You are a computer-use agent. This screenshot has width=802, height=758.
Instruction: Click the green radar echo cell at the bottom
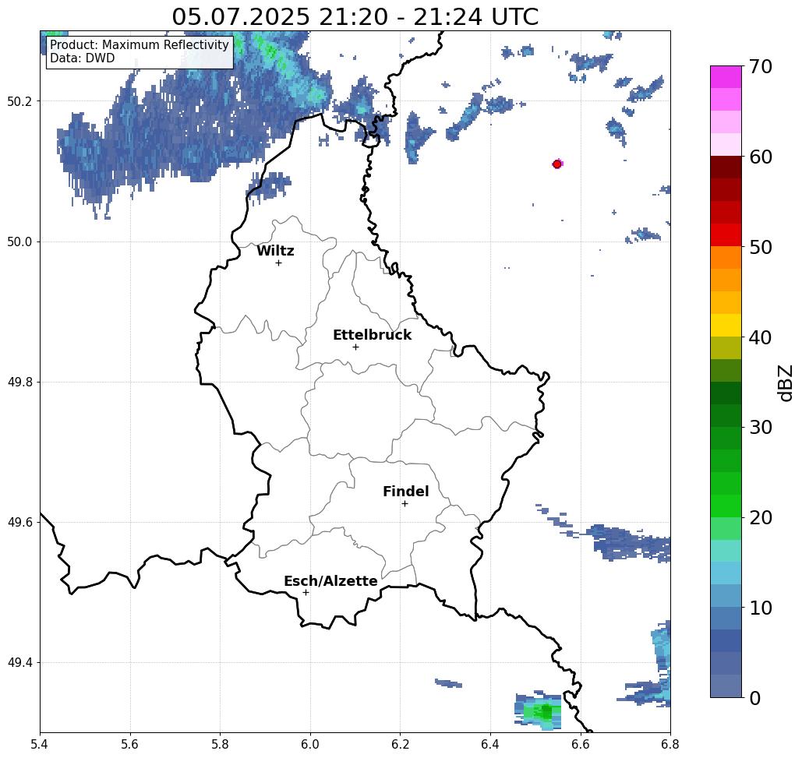point(538,711)
